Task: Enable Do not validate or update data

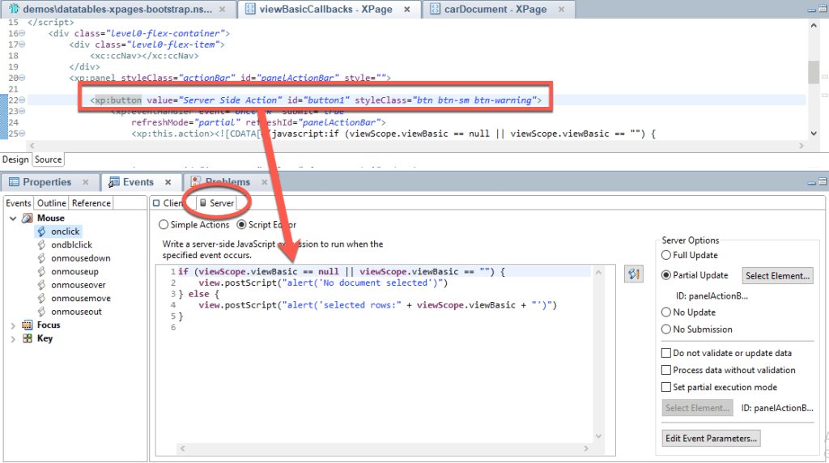Action: click(667, 353)
